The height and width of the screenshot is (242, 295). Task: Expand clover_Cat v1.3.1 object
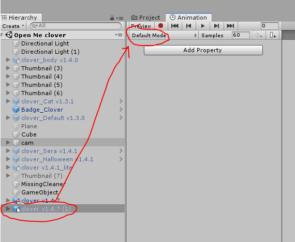tap(8, 101)
